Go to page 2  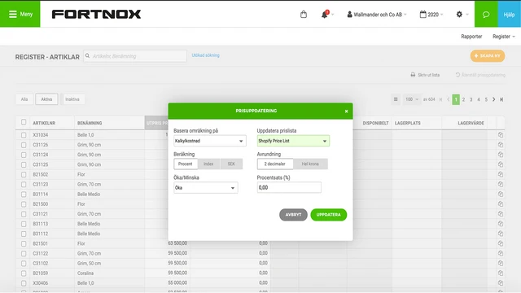463,99
